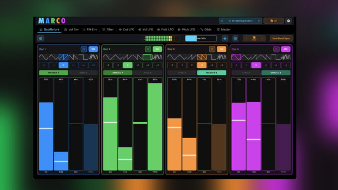Open the Pitch LFO tab
The width and height of the screenshot is (338, 190).
tap(186, 29)
